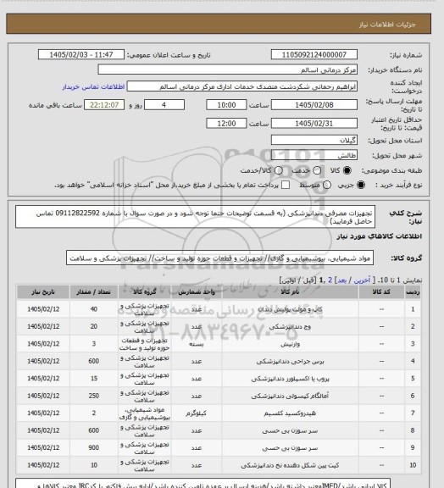Click the price validity date 1405/02/31
Viewport: 444px width, 488px height.
click(x=314, y=124)
